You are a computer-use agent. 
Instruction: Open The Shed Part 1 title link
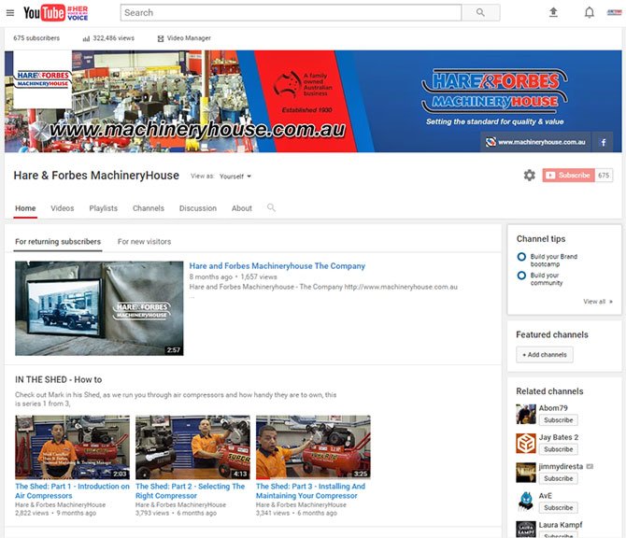[72, 491]
